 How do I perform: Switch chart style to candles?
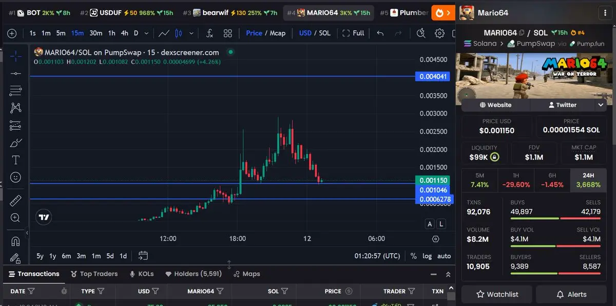tap(179, 33)
